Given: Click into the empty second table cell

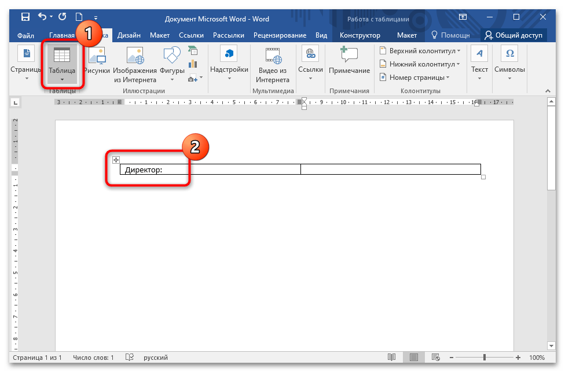Looking at the screenshot, I should [391, 170].
